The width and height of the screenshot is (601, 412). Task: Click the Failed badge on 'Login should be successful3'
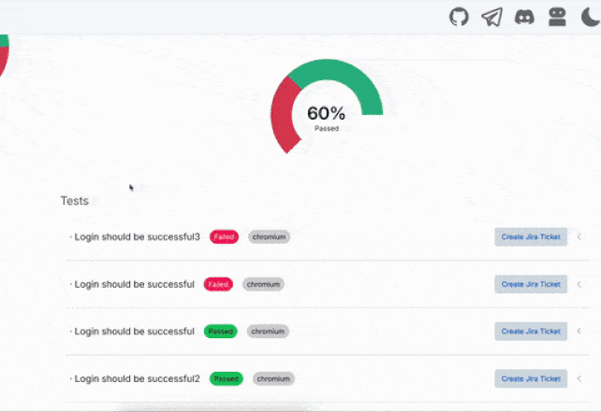click(x=224, y=236)
